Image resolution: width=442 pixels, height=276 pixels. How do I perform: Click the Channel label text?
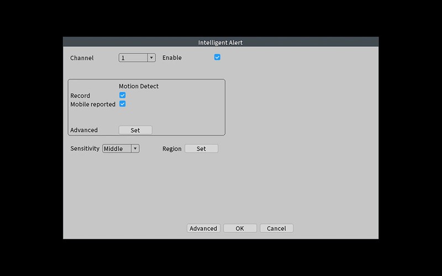(x=82, y=58)
